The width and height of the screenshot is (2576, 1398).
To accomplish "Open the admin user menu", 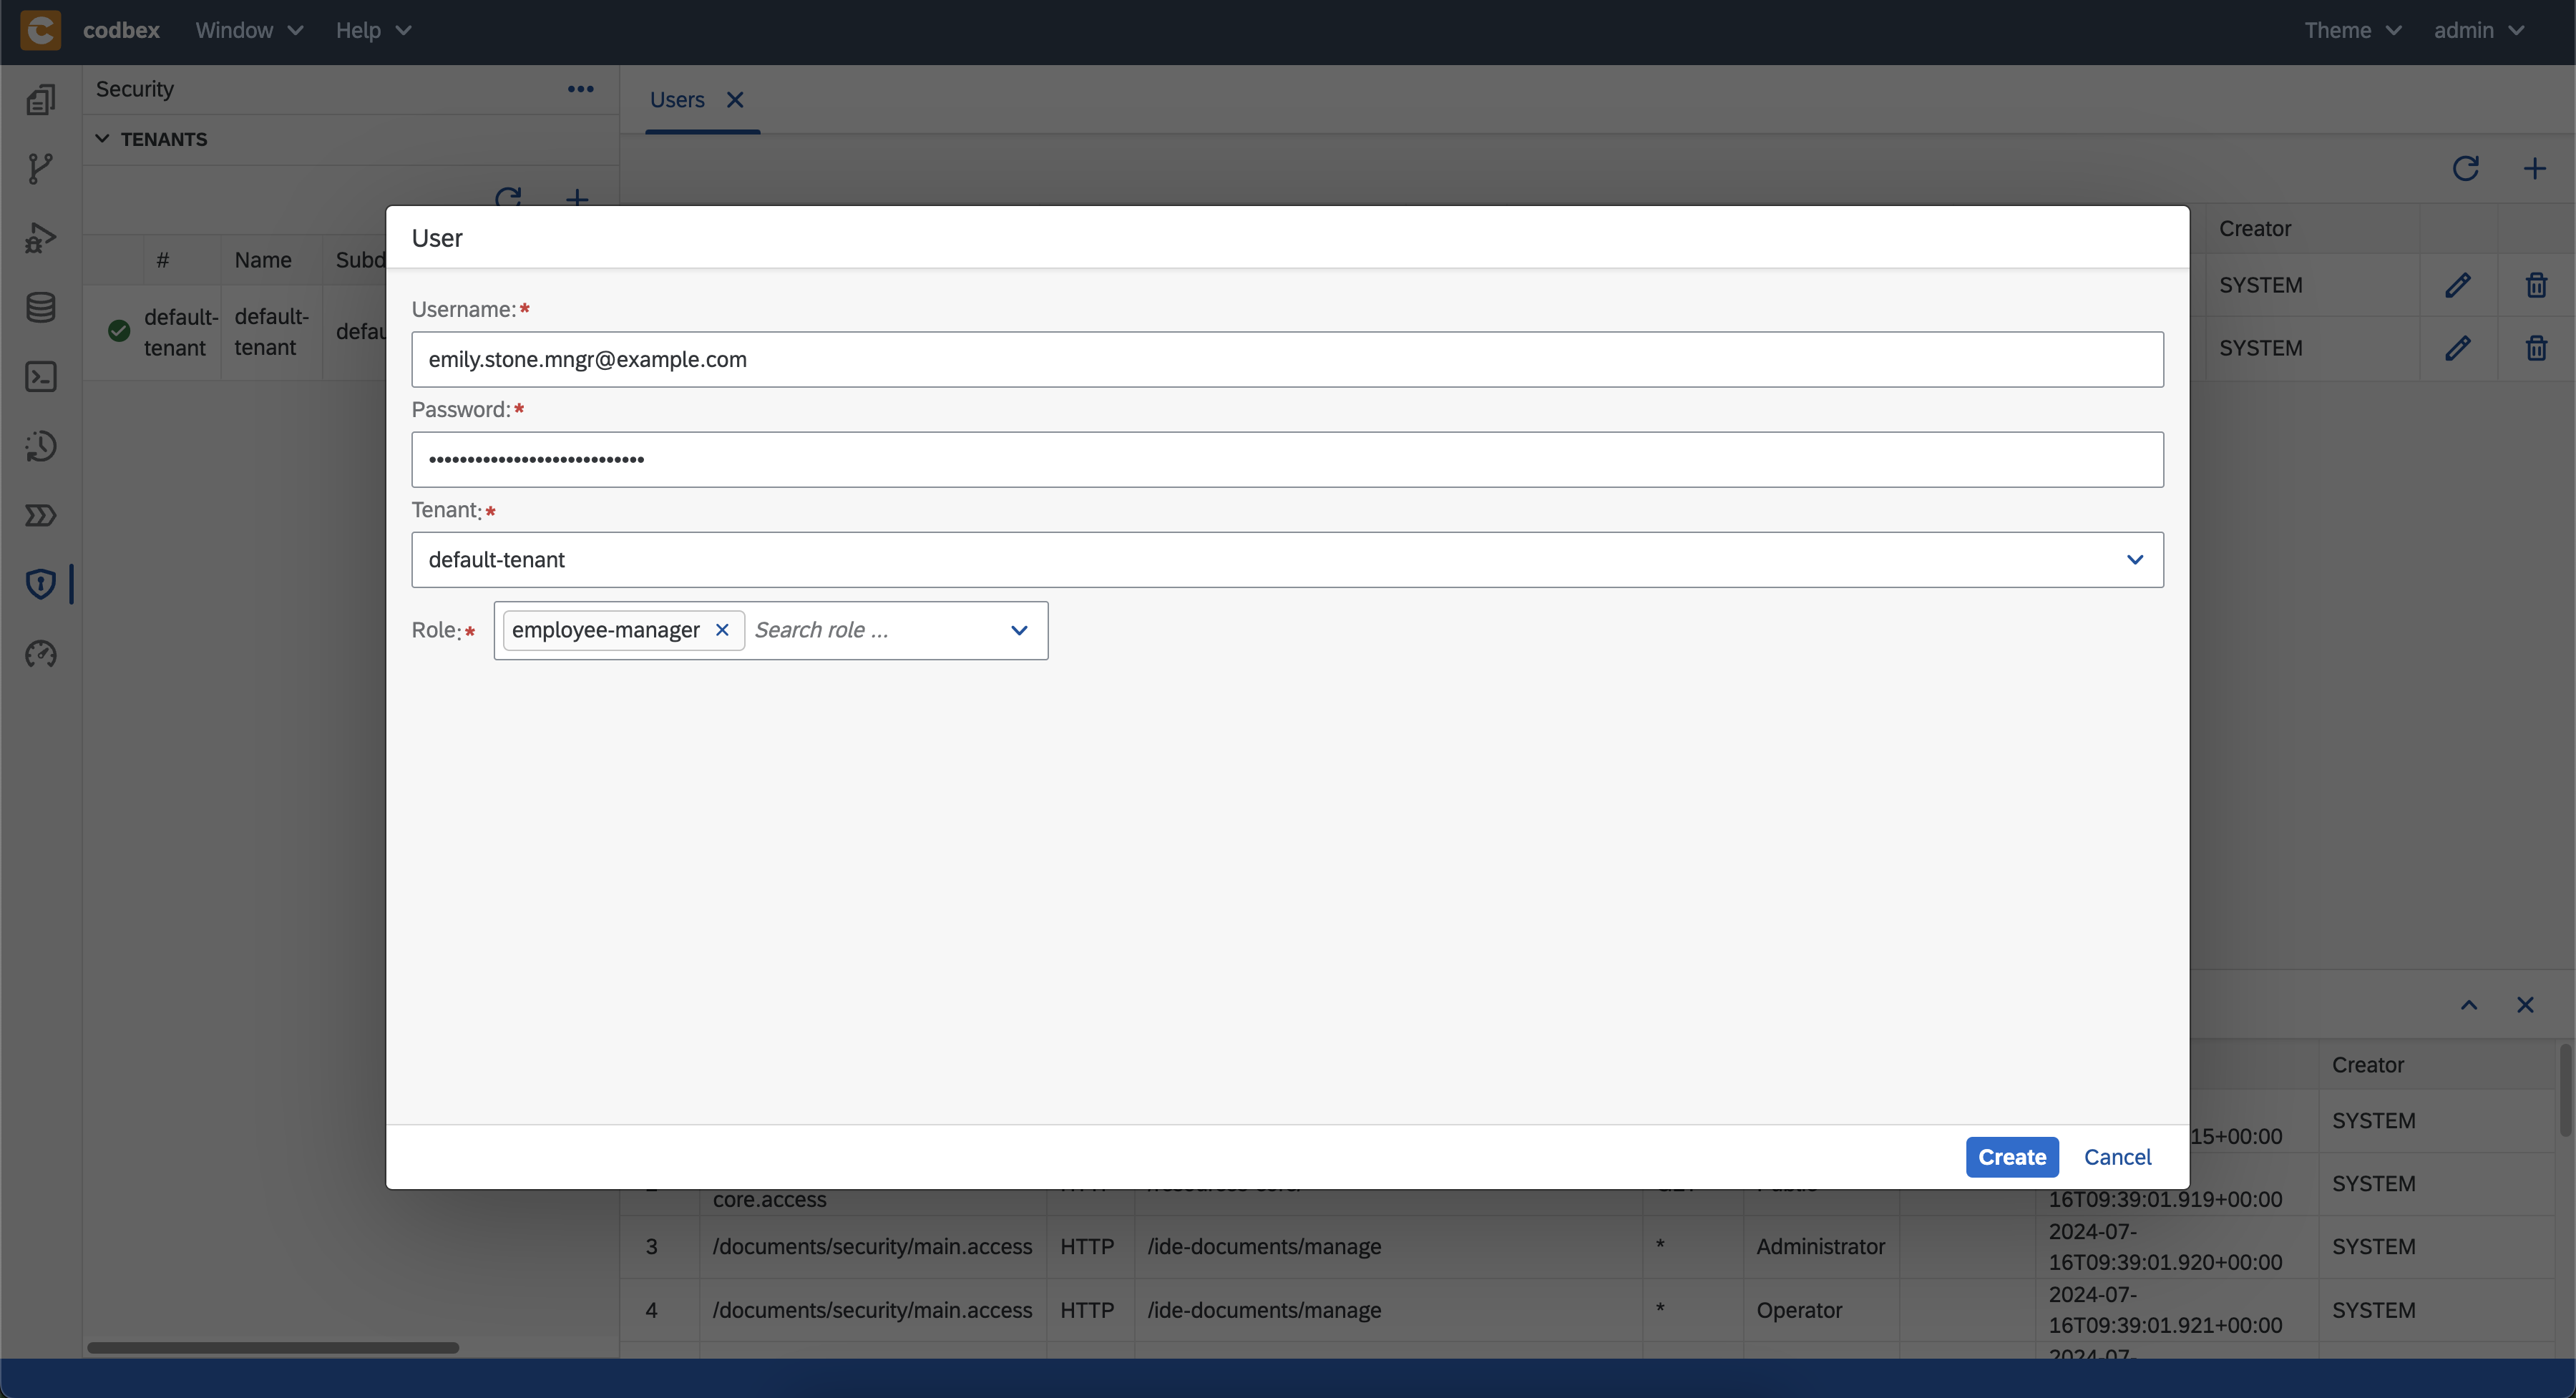I will tap(2479, 30).
